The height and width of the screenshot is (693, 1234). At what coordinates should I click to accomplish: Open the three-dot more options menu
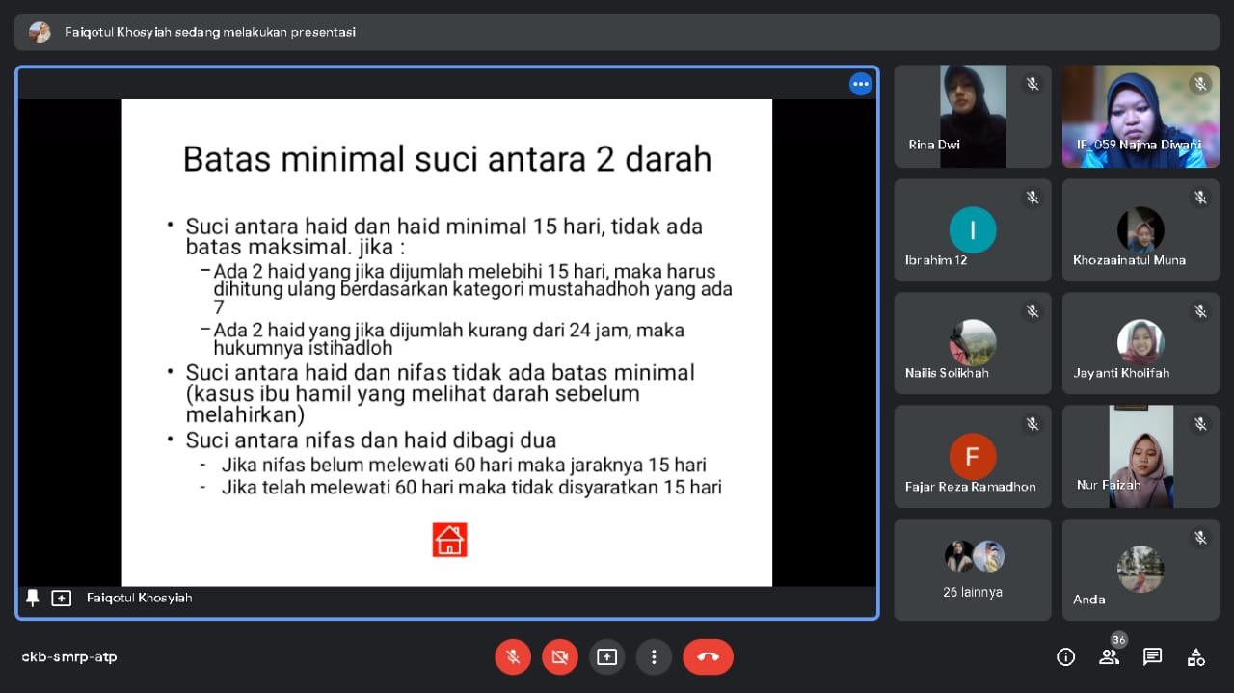[654, 657]
